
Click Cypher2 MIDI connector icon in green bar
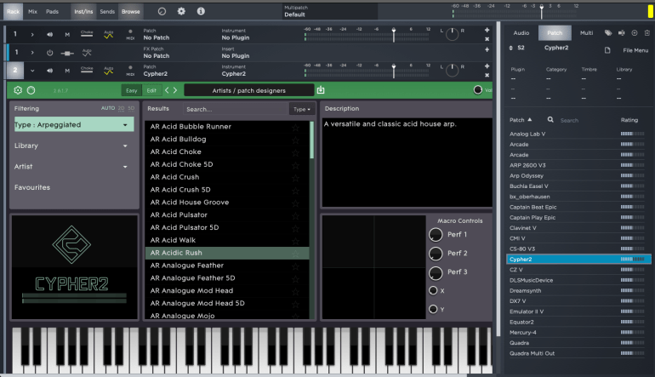point(31,90)
